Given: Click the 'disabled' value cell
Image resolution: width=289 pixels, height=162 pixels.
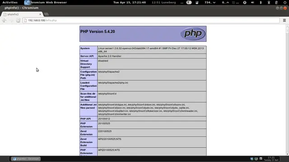Looking at the screenshot, I should click(103, 61).
